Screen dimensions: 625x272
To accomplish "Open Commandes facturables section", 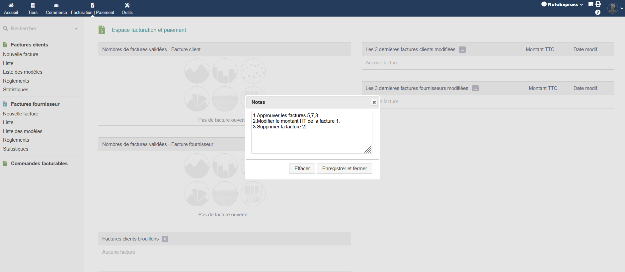I will (39, 164).
